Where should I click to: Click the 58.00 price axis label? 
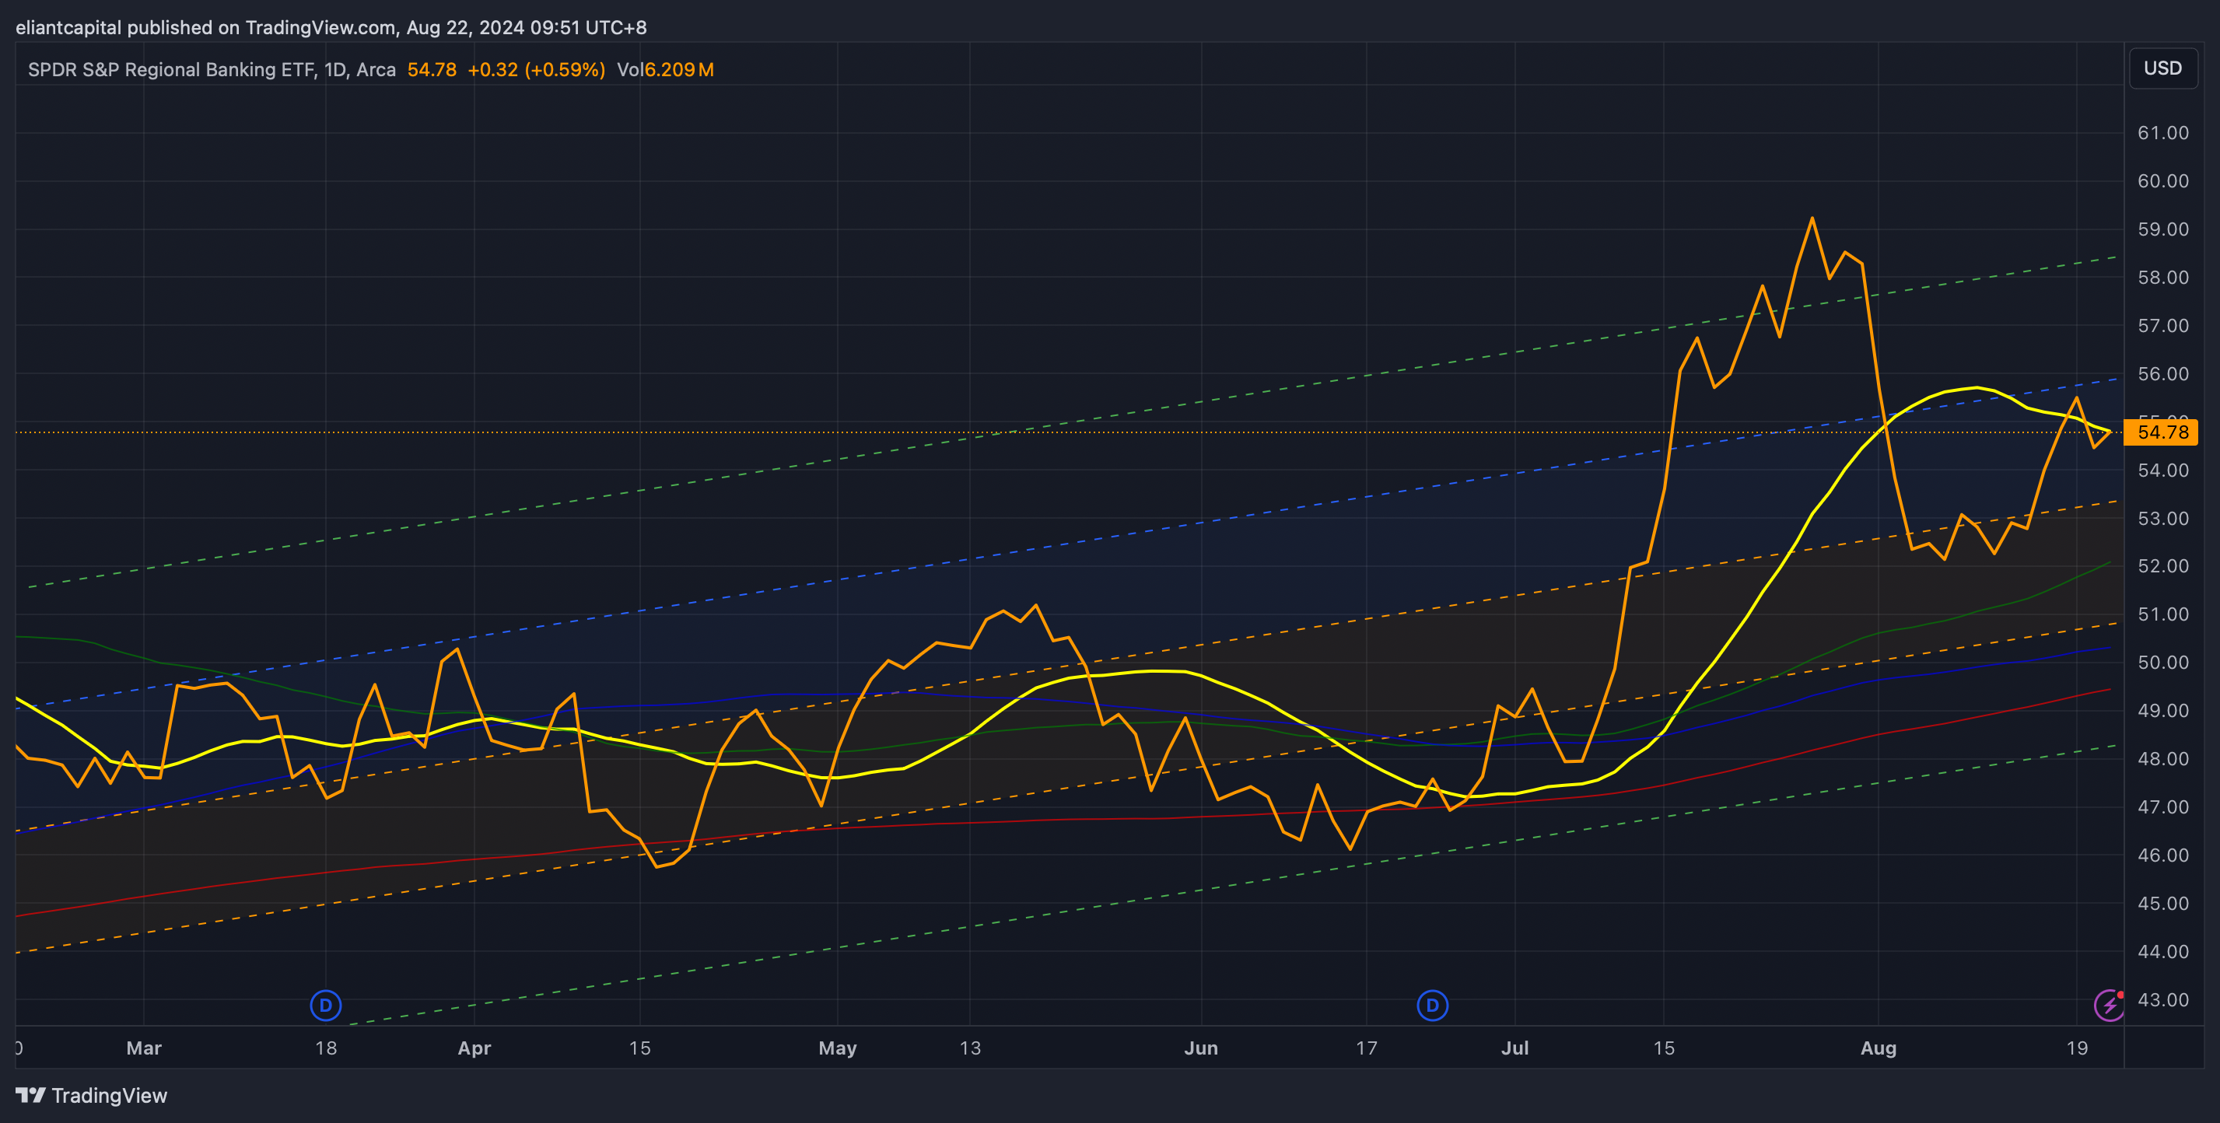2163,278
